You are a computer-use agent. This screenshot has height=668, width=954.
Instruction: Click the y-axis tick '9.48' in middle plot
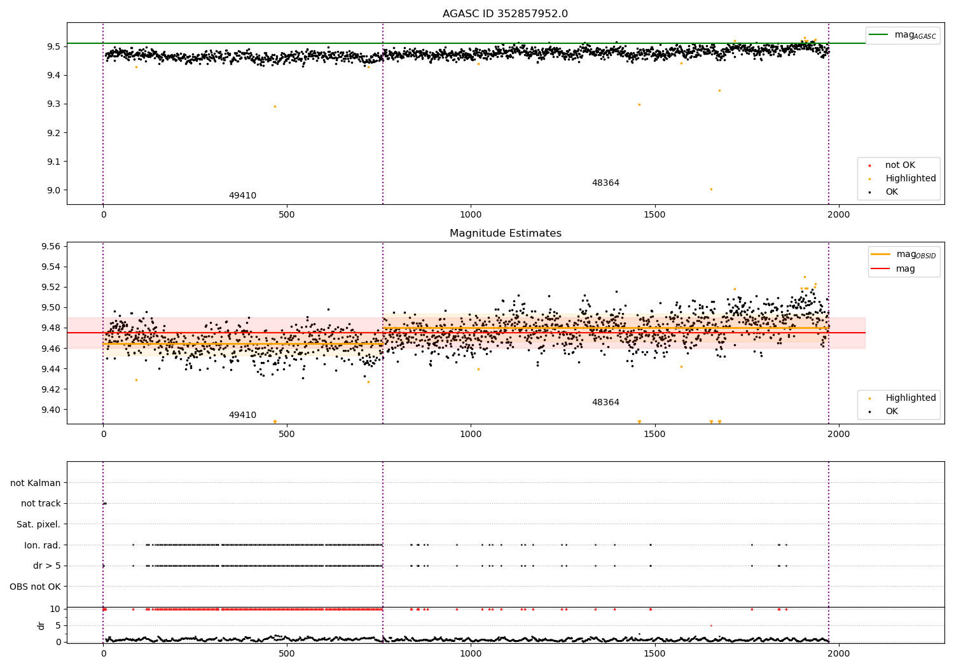pyautogui.click(x=51, y=328)
